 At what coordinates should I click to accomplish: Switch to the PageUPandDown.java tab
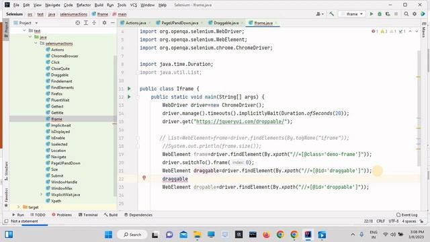[x=179, y=23]
